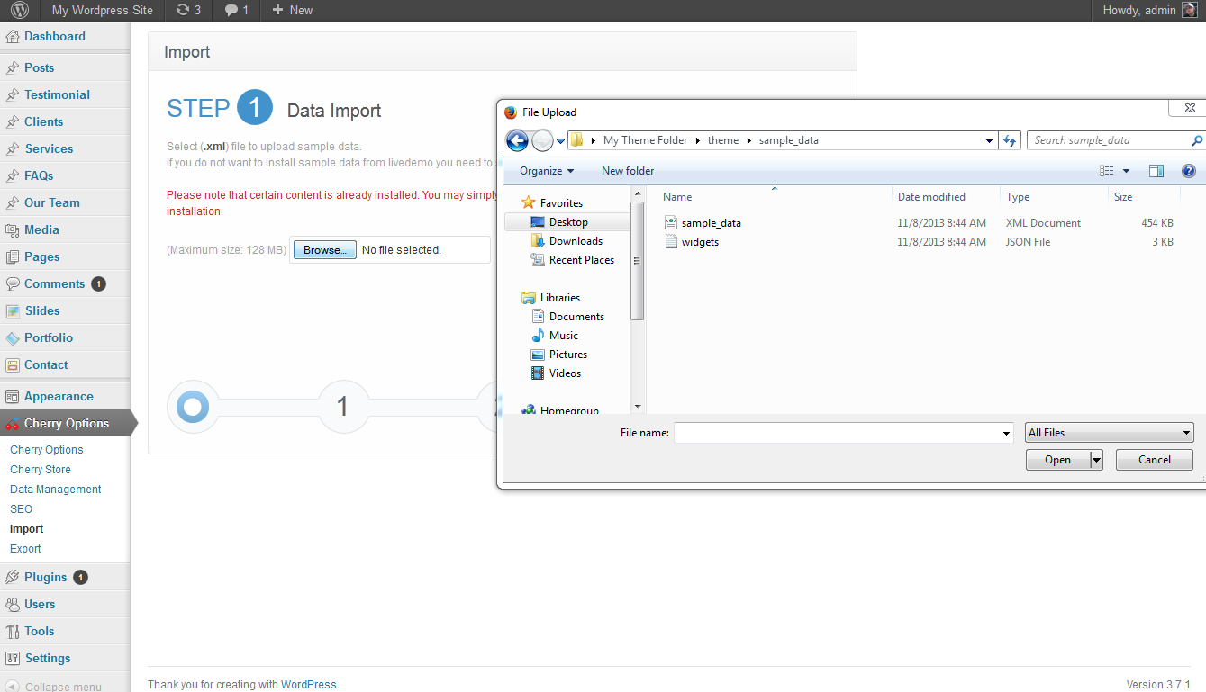This screenshot has width=1206, height=692.
Task: Expand the All Files type dropdown
Action: (1110, 433)
